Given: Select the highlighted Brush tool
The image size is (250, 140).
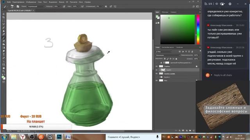Looking at the screenshot, I should (x=4, y=38).
